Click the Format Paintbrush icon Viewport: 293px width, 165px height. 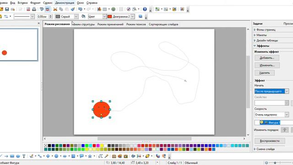pyautogui.click(x=73, y=9)
